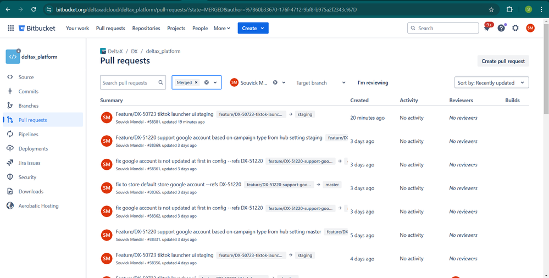Click the Create pull request button
Screen dimensions: 549x278
click(x=503, y=61)
